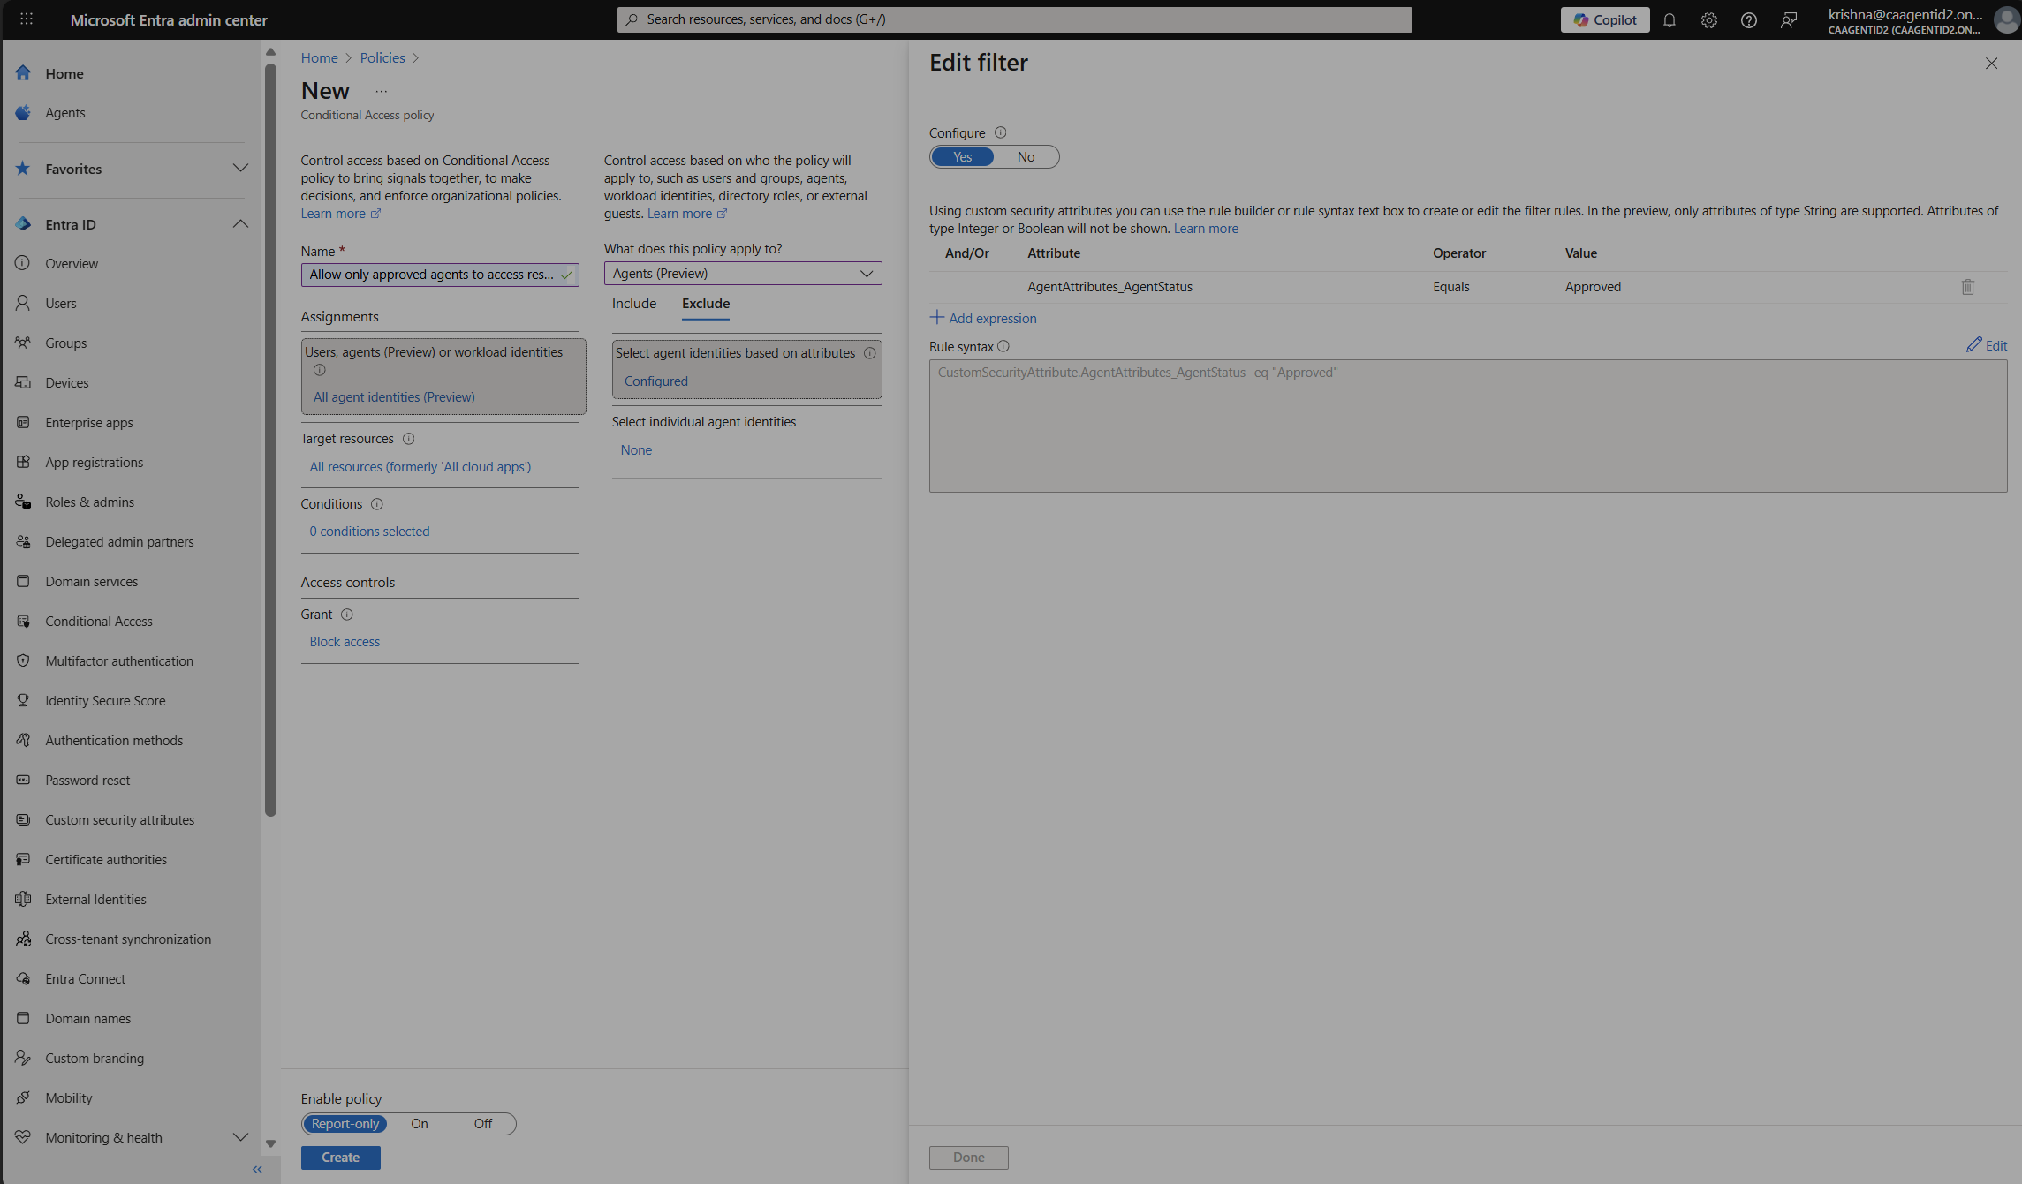The image size is (2022, 1184).
Task: Open Entra Connect in sidebar
Action: (85, 979)
